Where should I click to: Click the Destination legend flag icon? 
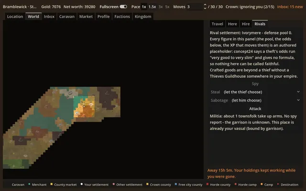coord(278,184)
